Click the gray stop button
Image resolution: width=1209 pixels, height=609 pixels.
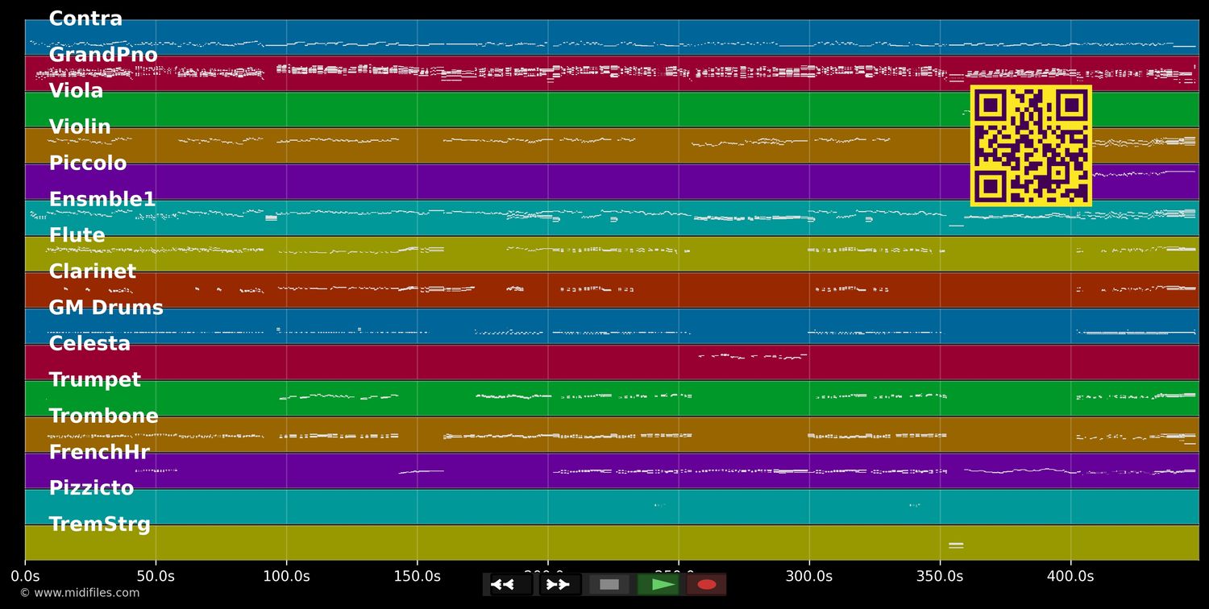click(609, 585)
